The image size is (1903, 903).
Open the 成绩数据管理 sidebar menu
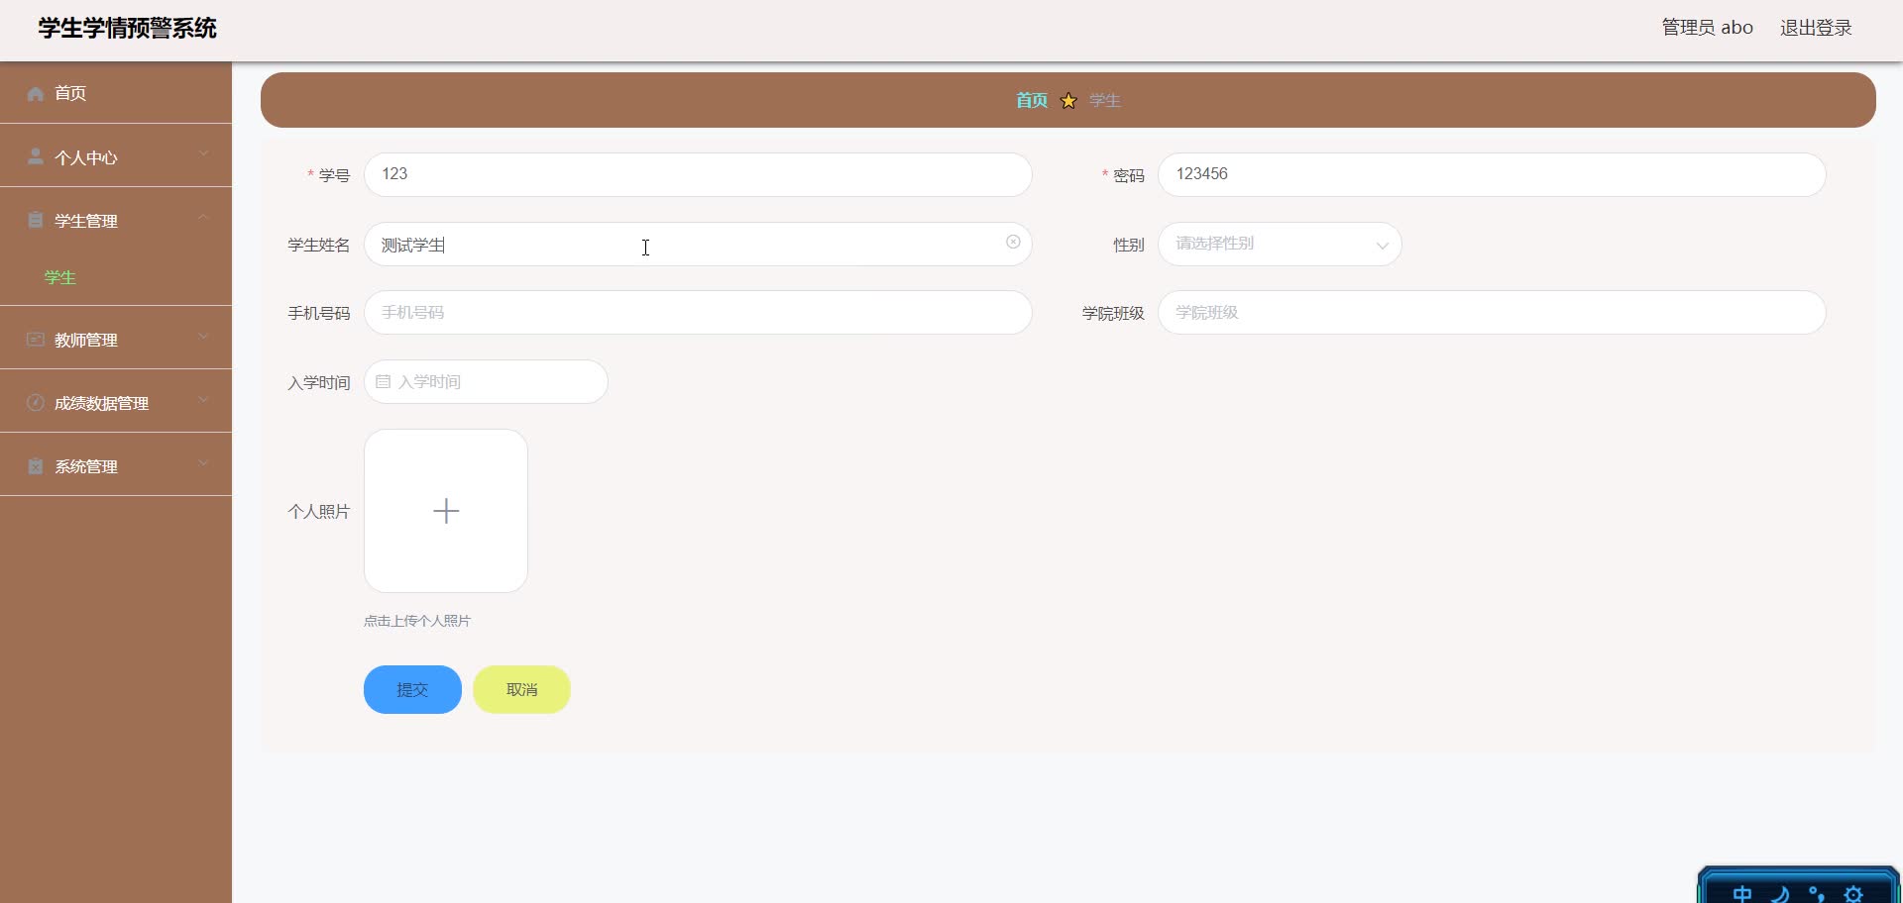click(x=116, y=402)
